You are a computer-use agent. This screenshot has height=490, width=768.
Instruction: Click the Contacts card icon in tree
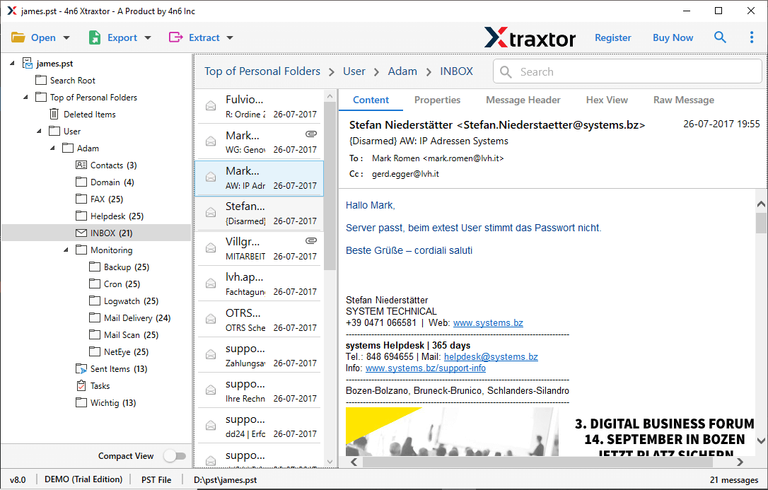click(x=81, y=165)
